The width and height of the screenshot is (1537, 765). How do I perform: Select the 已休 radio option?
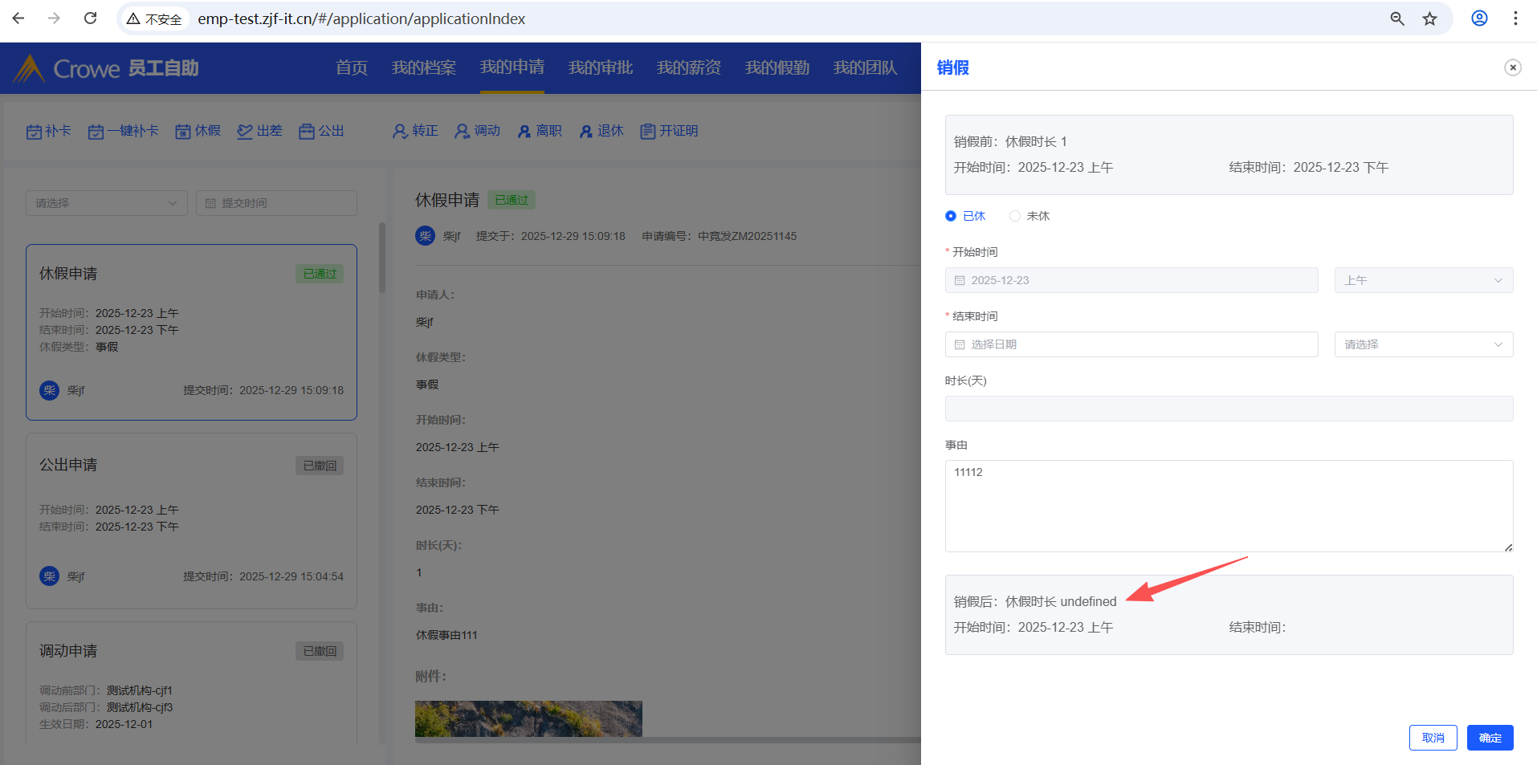pos(965,216)
